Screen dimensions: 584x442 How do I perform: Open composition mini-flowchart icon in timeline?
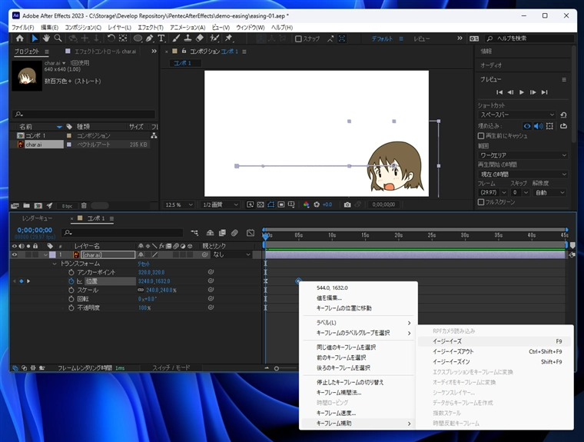[x=194, y=233]
